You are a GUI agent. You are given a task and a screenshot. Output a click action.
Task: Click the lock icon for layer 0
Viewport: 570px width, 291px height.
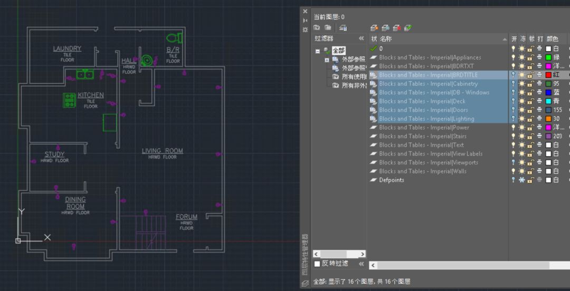(531, 48)
